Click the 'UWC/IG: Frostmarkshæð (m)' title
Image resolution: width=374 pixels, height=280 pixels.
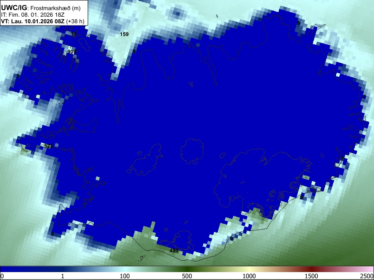click(41, 8)
